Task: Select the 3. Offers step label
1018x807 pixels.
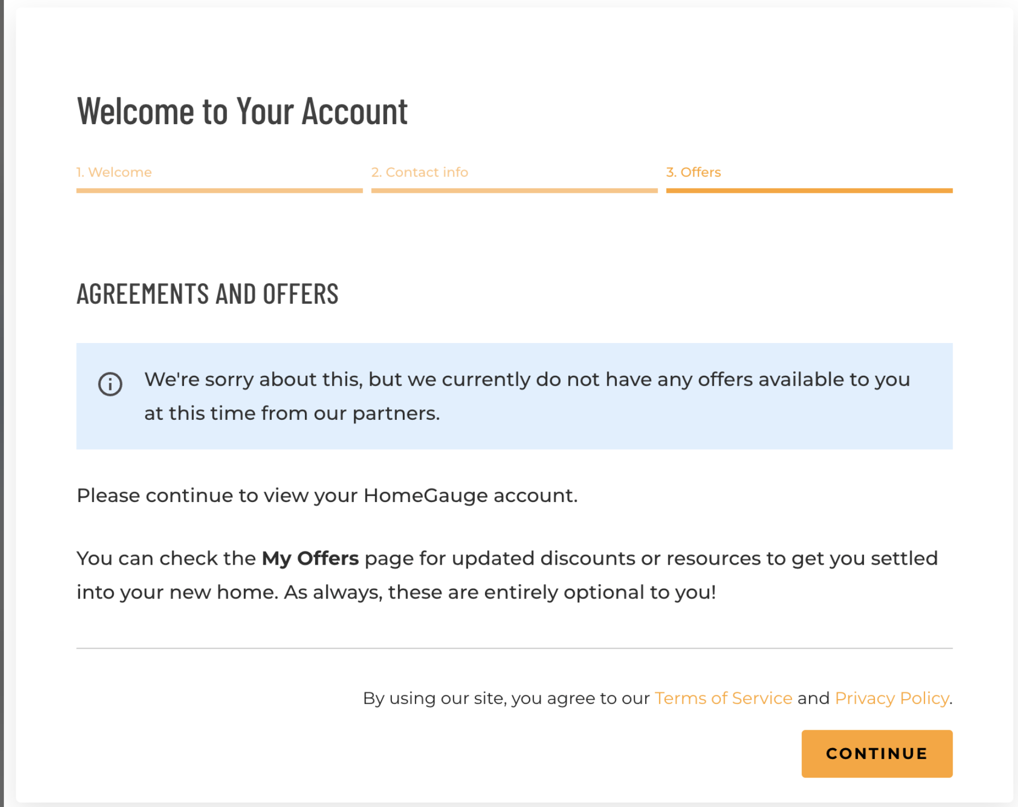Action: (x=694, y=172)
